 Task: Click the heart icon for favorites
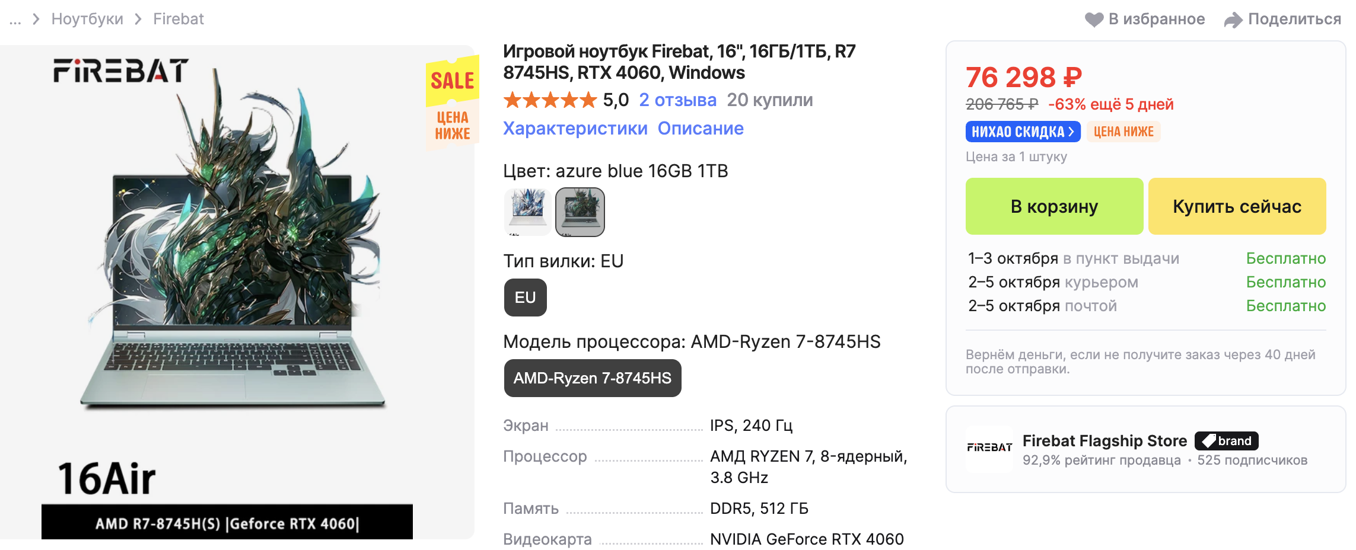(x=1094, y=20)
